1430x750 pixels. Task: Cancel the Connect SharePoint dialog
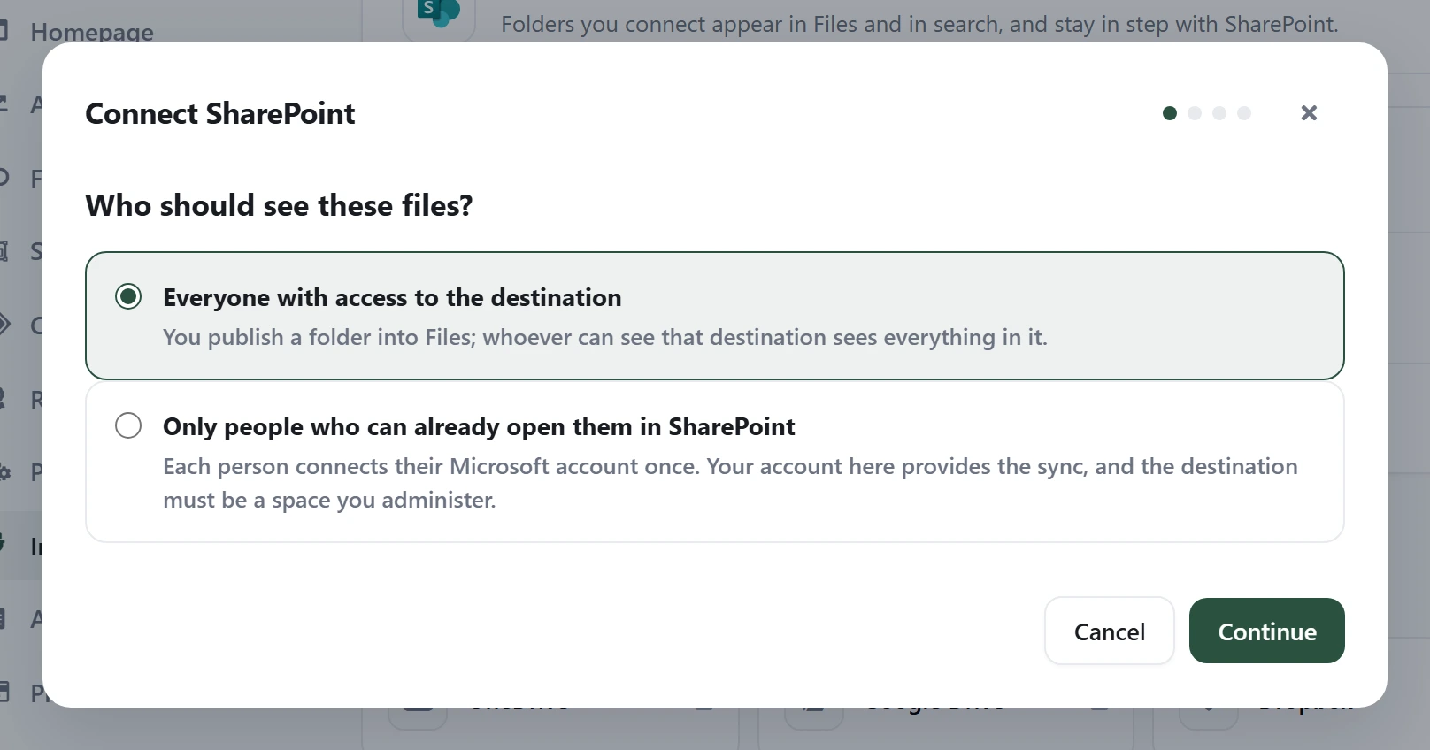point(1109,631)
